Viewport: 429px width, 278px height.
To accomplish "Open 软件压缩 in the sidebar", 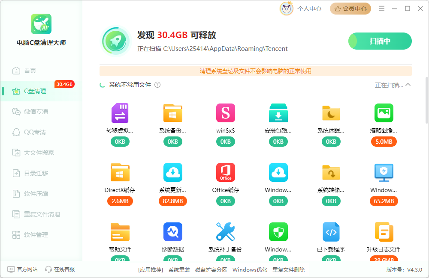I will click(x=41, y=194).
